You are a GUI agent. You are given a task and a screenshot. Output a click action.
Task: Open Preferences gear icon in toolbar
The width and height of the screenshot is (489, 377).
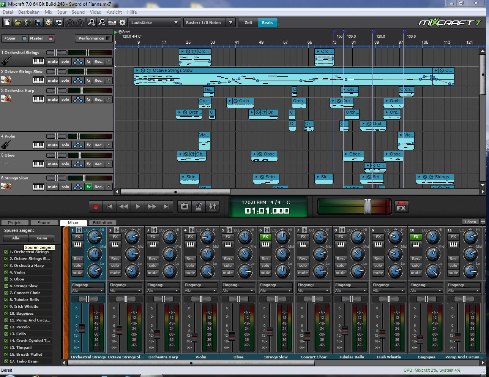(122, 23)
